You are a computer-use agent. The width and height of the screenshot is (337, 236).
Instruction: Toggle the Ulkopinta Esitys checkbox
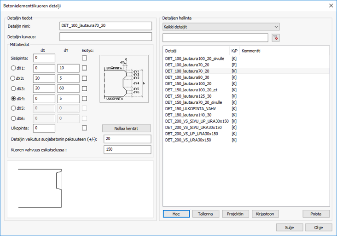(84, 128)
